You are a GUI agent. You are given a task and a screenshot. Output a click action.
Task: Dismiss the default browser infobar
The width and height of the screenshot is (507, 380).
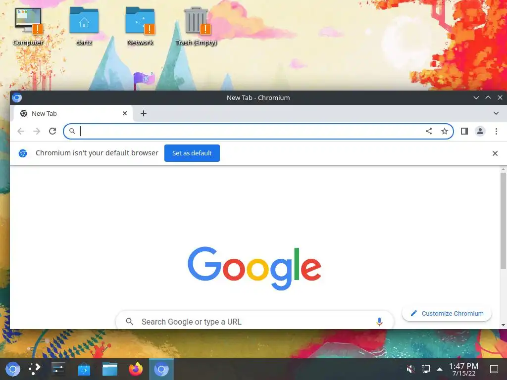(x=495, y=153)
